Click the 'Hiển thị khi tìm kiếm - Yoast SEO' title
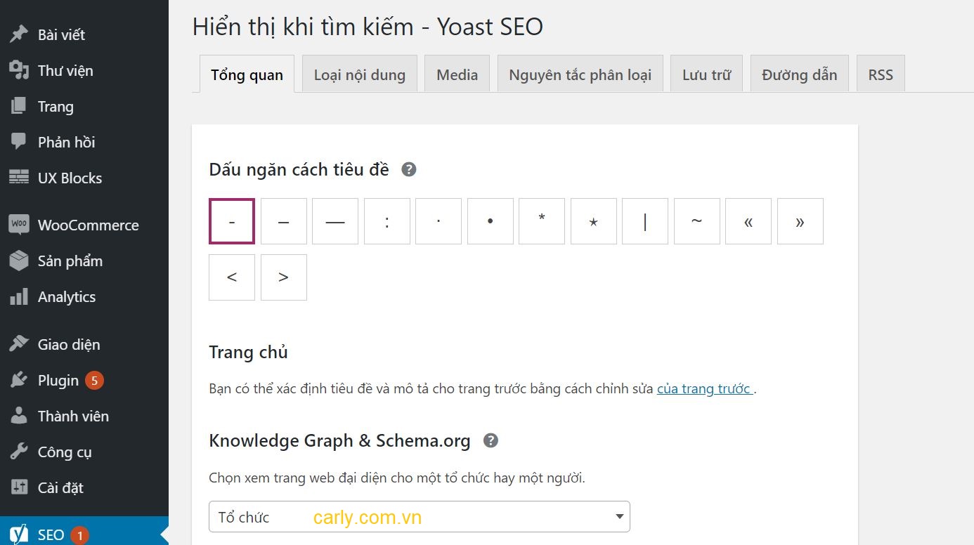Screen dimensions: 974x545 [368, 27]
